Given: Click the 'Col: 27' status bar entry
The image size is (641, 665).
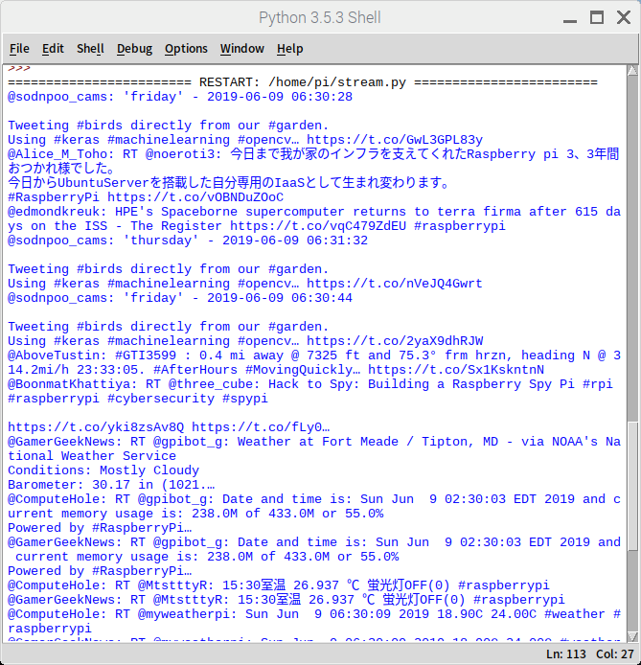Looking at the screenshot, I should 615,654.
